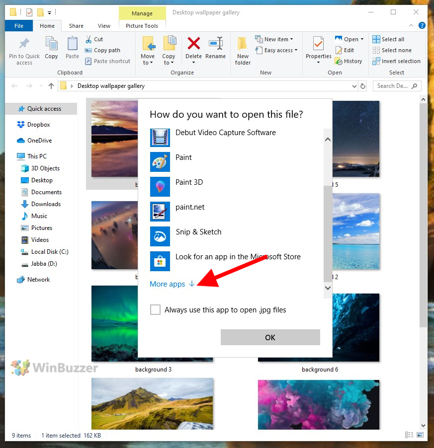434x448 pixels.
Task: Switch to the Share tab
Action: coord(76,26)
